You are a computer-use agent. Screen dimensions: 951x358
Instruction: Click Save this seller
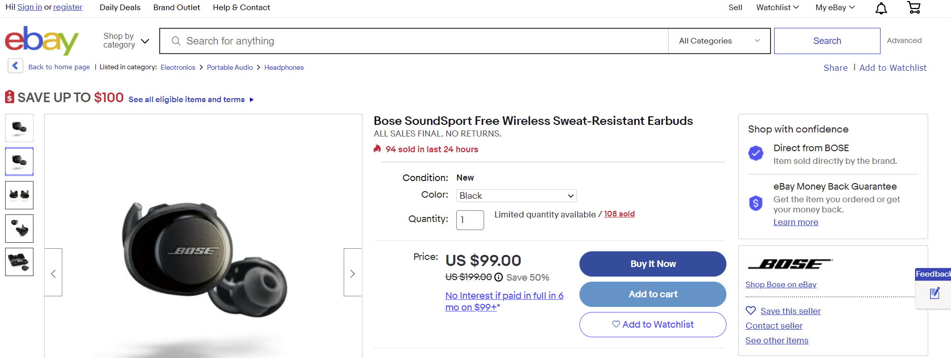point(790,311)
